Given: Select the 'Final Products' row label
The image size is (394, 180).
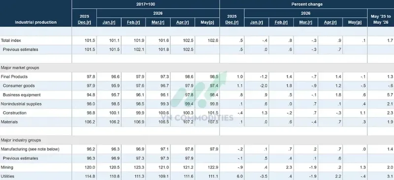Looking at the screenshot, I should pyautogui.click(x=14, y=77).
